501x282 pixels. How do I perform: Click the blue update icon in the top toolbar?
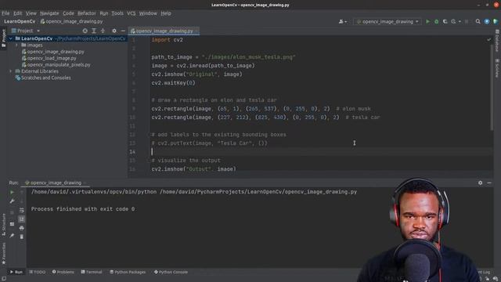(x=487, y=21)
